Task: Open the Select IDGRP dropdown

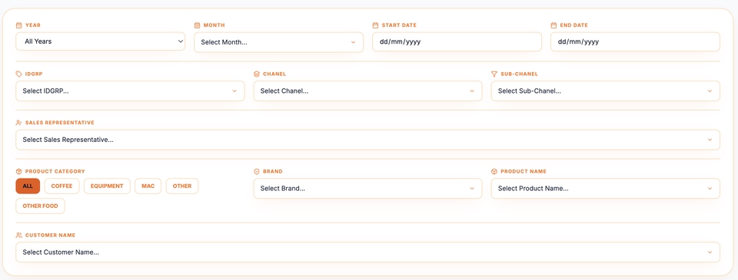Action: click(x=131, y=91)
